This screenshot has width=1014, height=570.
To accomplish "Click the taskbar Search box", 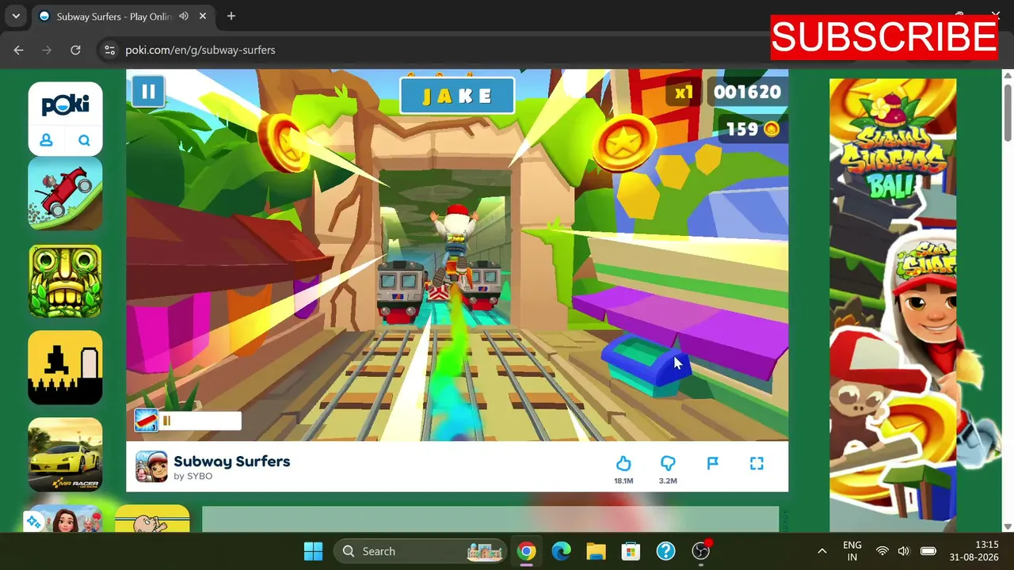I will tap(421, 551).
